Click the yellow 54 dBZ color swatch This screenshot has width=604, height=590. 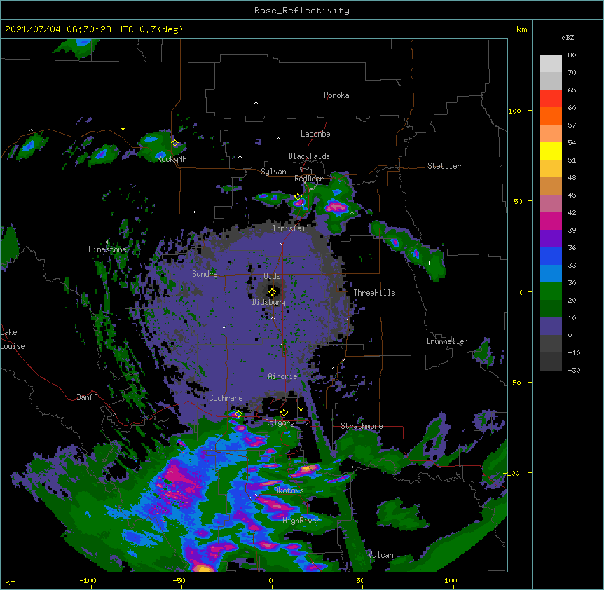[x=551, y=151]
